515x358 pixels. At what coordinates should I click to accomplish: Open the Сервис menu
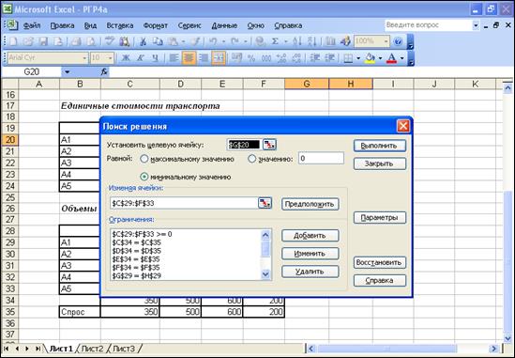(189, 25)
